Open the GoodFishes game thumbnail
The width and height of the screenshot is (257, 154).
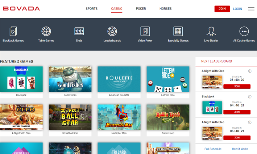click(x=70, y=79)
